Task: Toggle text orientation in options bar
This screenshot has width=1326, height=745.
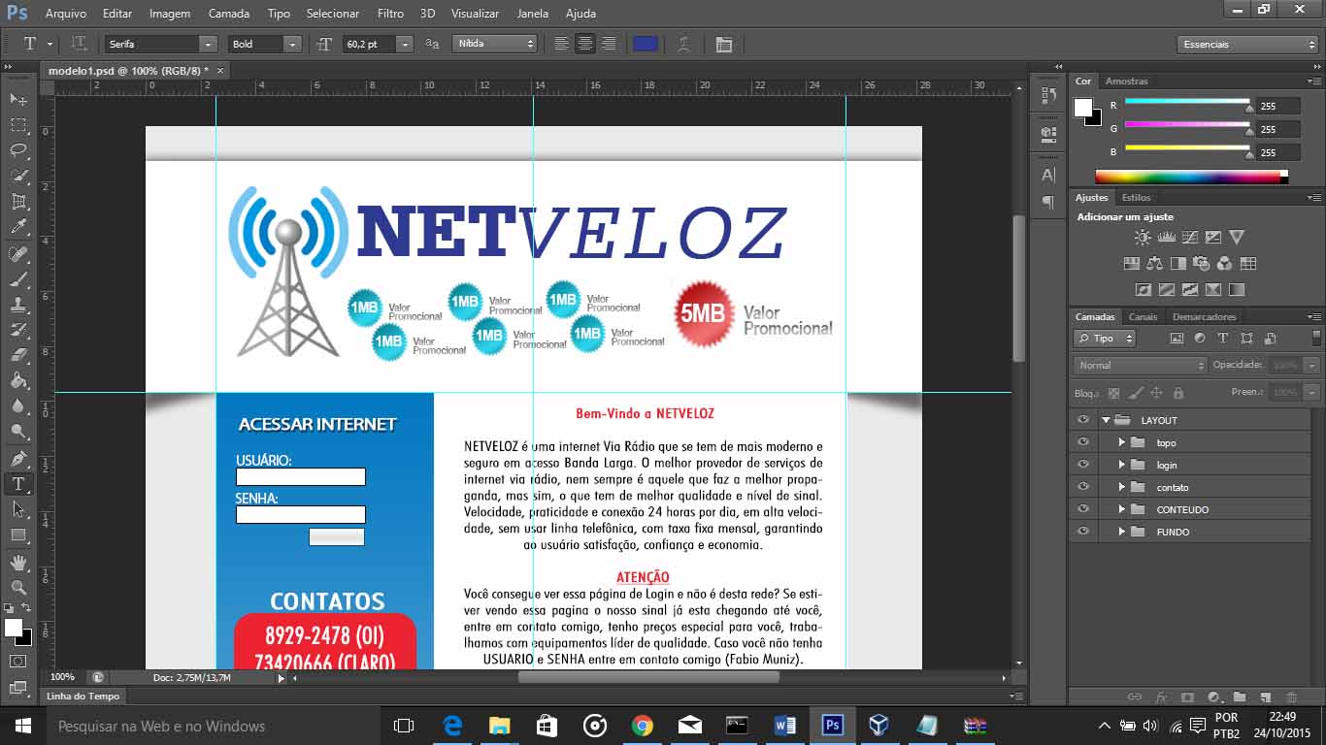Action: [x=79, y=44]
